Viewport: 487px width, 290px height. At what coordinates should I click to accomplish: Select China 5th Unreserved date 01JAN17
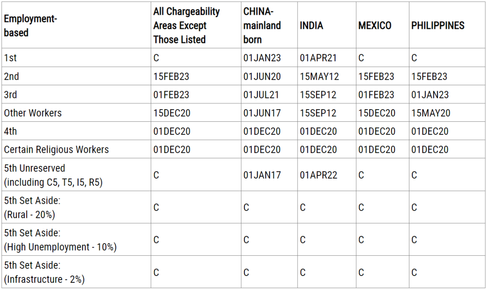point(262,175)
